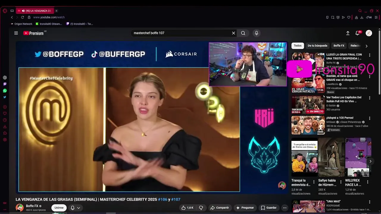Click the site security padlock icon
The width and height of the screenshot is (381, 214).
pos(29,17)
